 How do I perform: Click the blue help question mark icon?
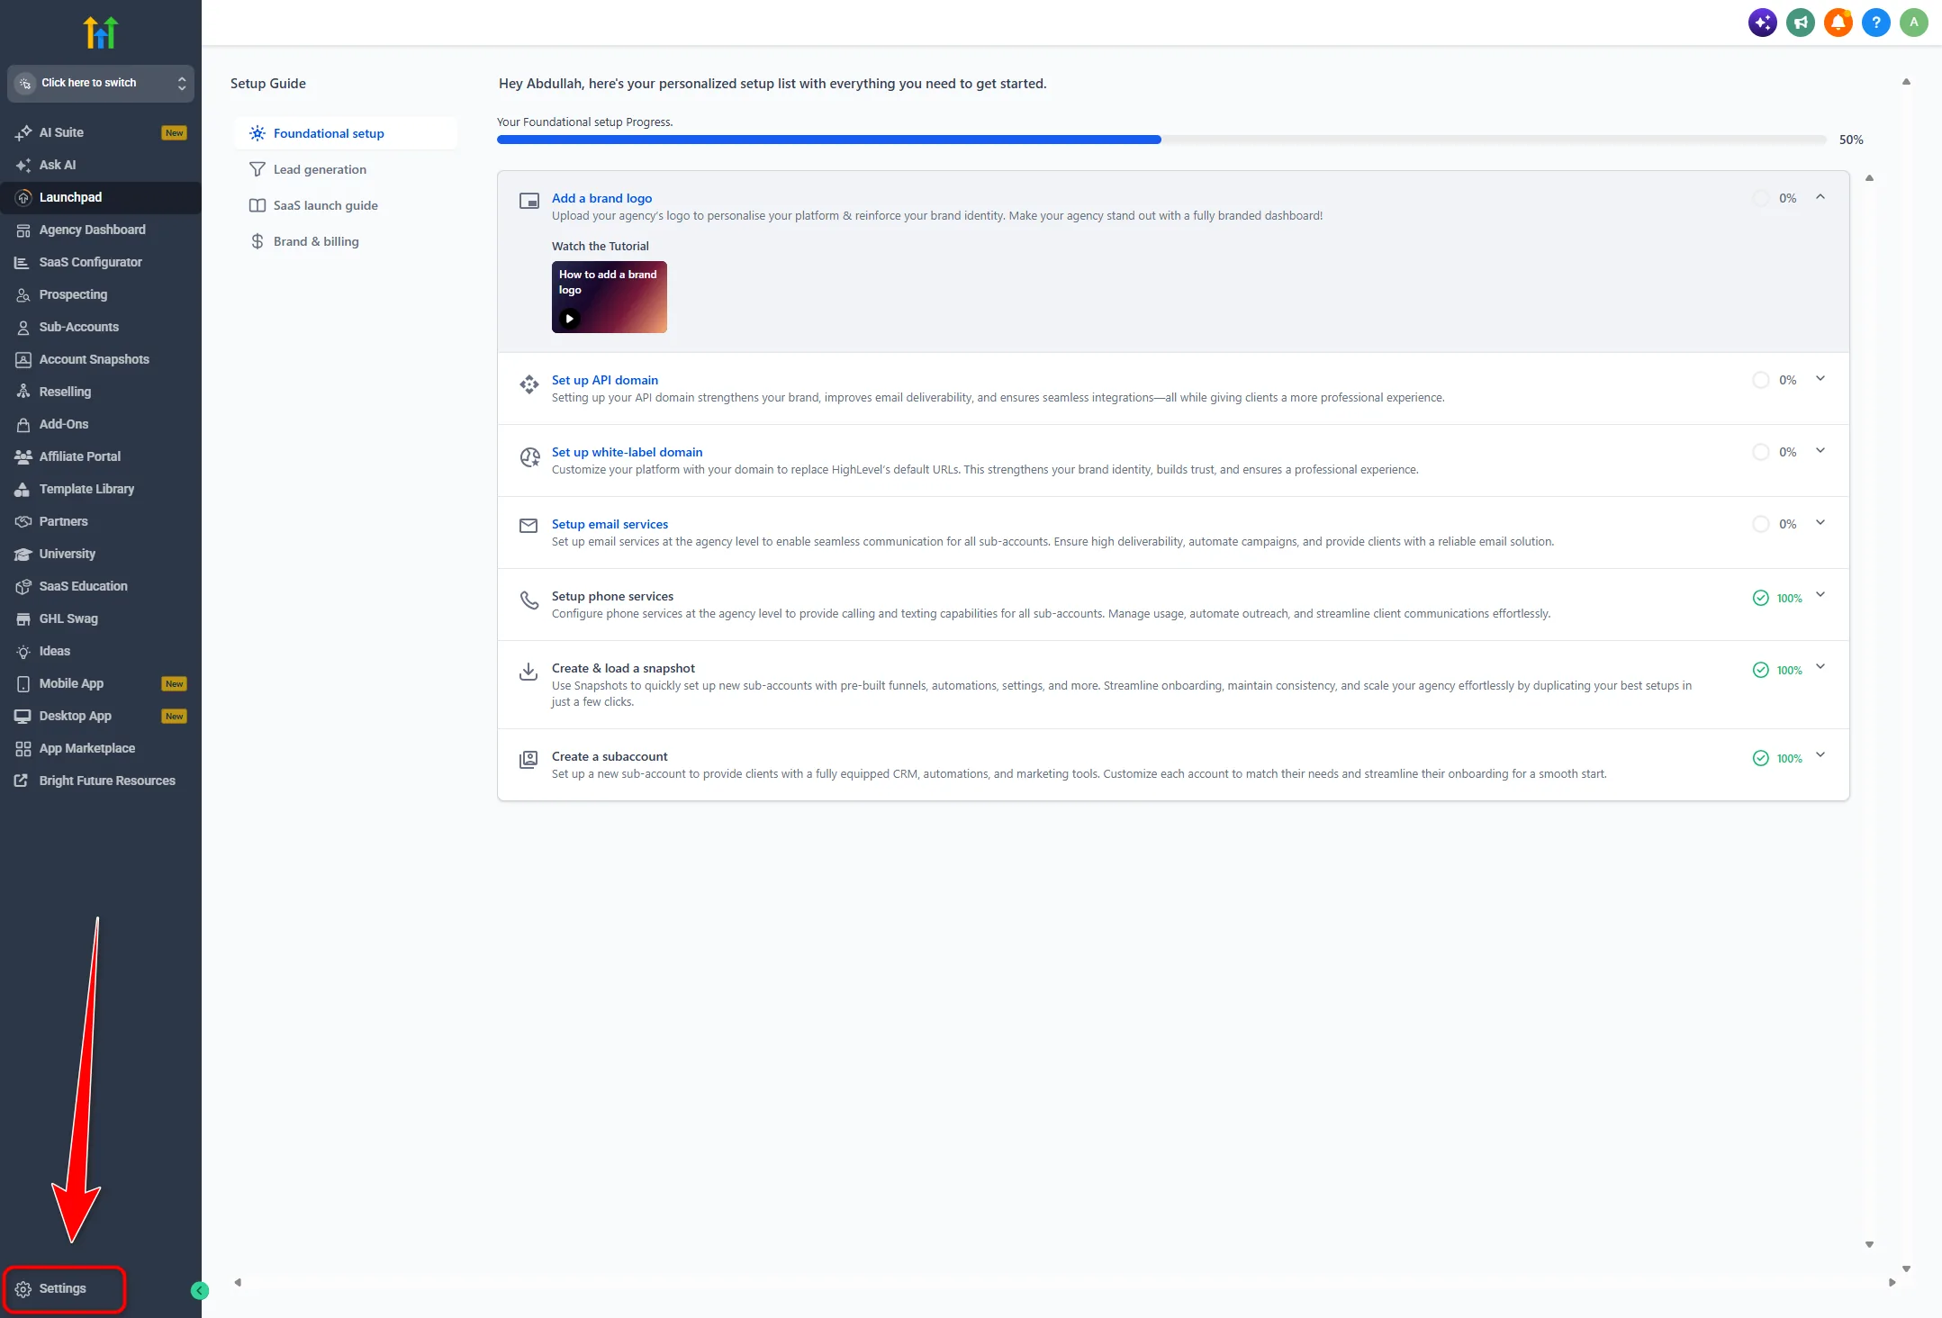tap(1875, 23)
